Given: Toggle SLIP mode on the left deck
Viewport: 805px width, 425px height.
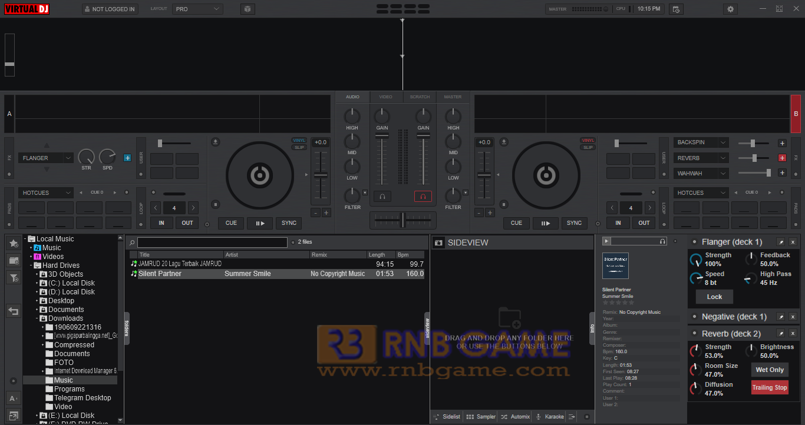Looking at the screenshot, I should tap(299, 147).
